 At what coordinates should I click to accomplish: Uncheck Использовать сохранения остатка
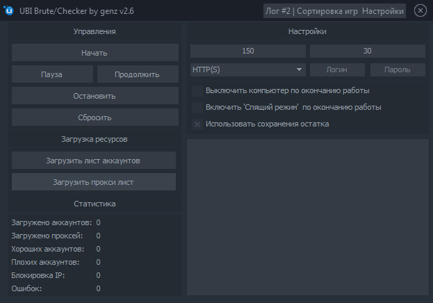click(198, 124)
